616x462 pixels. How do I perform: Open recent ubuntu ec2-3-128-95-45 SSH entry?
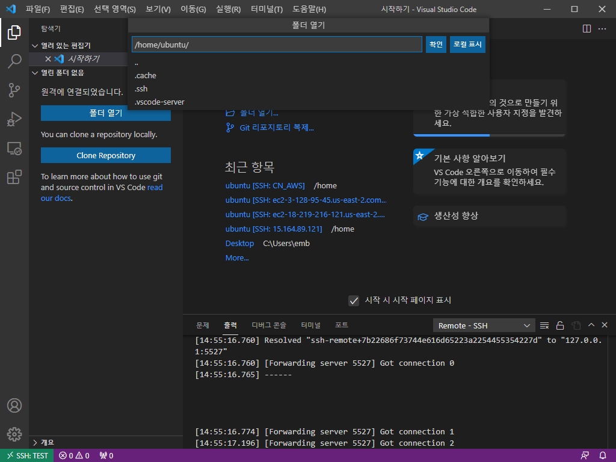[x=306, y=200]
